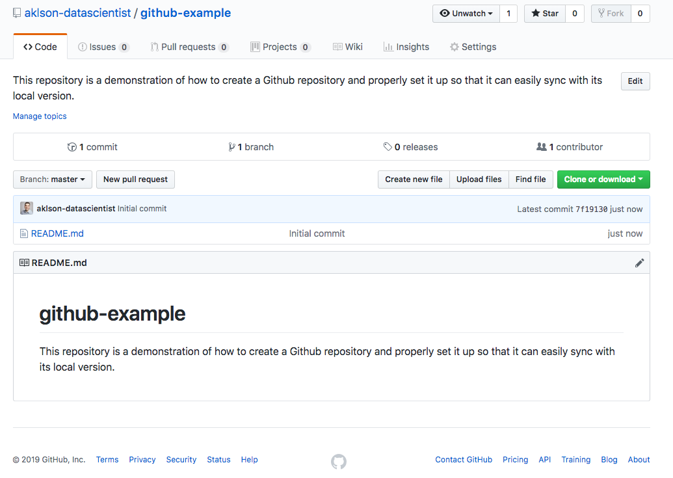This screenshot has height=478, width=673.
Task: Open the Terms footer link
Action: 107,460
